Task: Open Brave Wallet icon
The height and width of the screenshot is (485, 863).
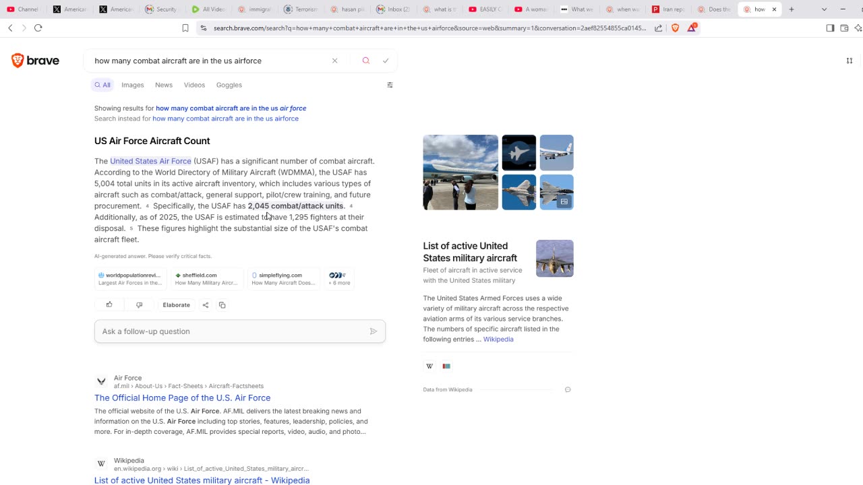Action: pyautogui.click(x=844, y=28)
